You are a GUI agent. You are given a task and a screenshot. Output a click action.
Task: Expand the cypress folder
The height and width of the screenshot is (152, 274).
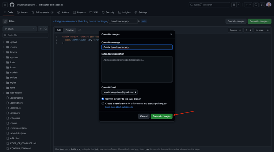(x=4, y=57)
